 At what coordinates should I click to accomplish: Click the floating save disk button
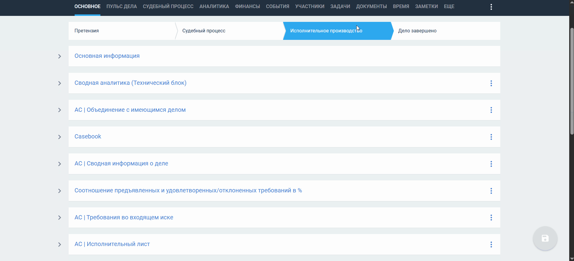(545, 239)
